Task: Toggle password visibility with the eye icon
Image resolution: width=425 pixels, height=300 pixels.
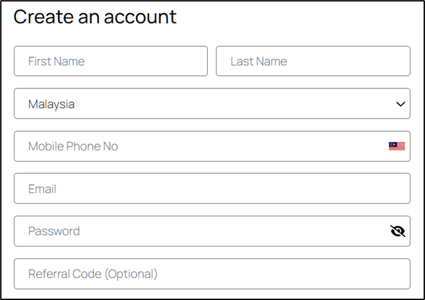Action: tap(397, 231)
